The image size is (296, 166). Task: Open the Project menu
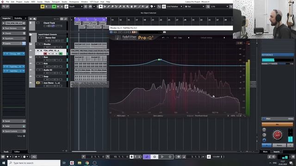click(x=19, y=2)
